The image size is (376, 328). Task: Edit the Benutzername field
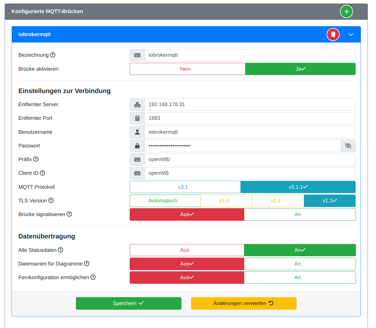pos(250,132)
